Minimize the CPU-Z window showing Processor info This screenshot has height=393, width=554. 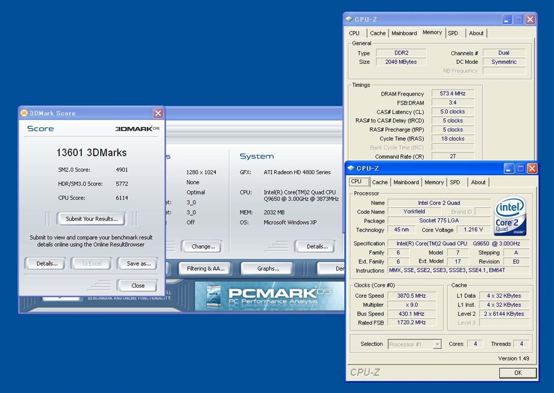coord(509,168)
